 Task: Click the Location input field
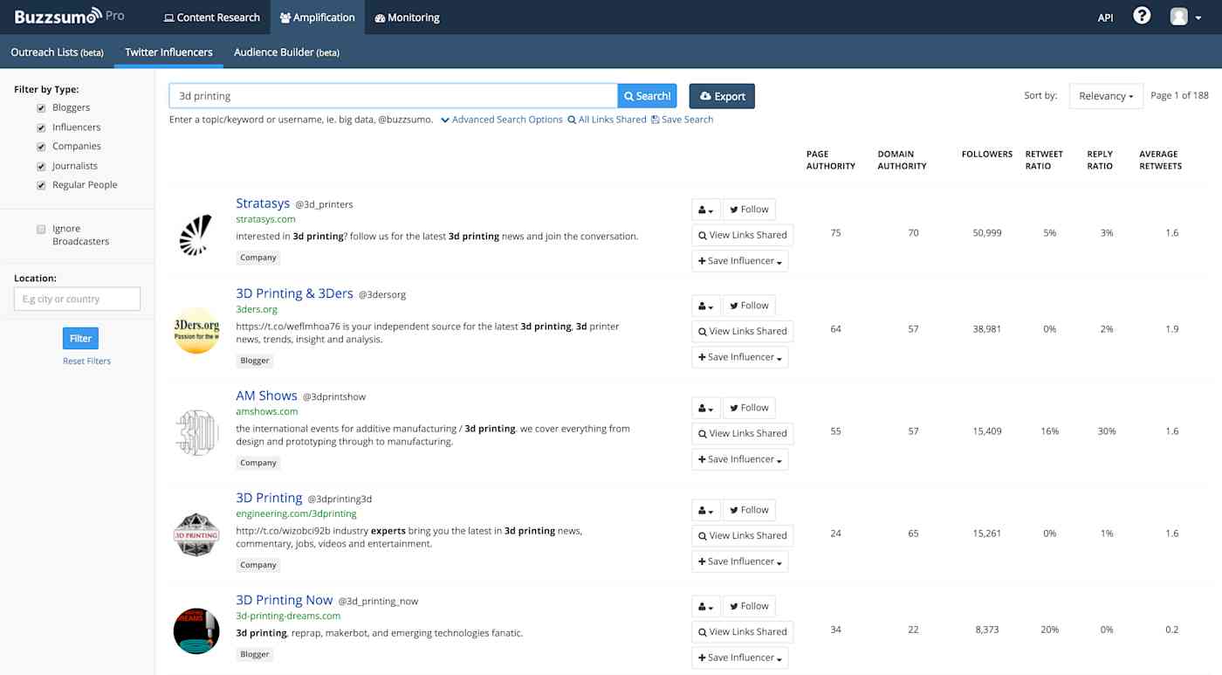pyautogui.click(x=77, y=298)
